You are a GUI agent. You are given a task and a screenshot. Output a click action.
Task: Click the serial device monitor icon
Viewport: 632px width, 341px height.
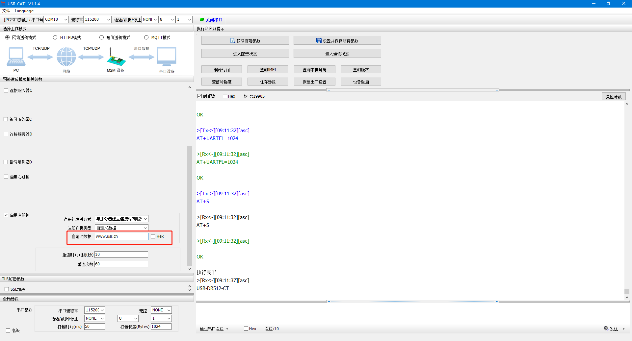point(167,57)
